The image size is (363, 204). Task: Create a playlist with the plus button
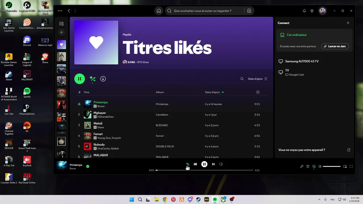point(61,32)
